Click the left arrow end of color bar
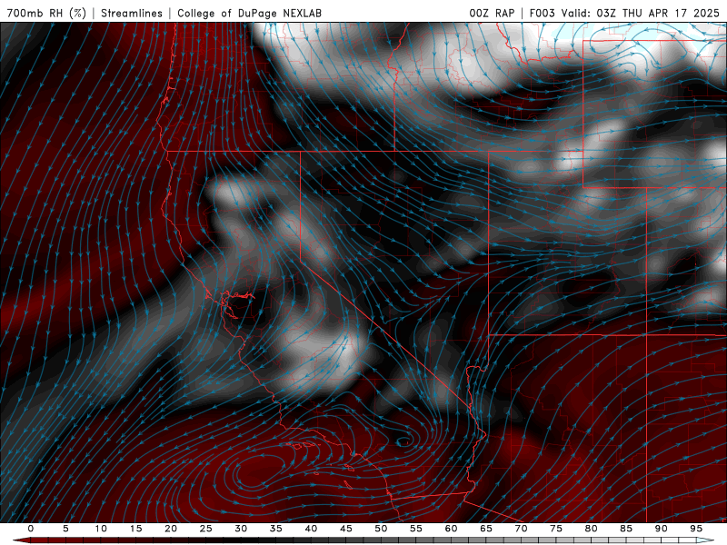The width and height of the screenshot is (727, 545). pos(21,540)
